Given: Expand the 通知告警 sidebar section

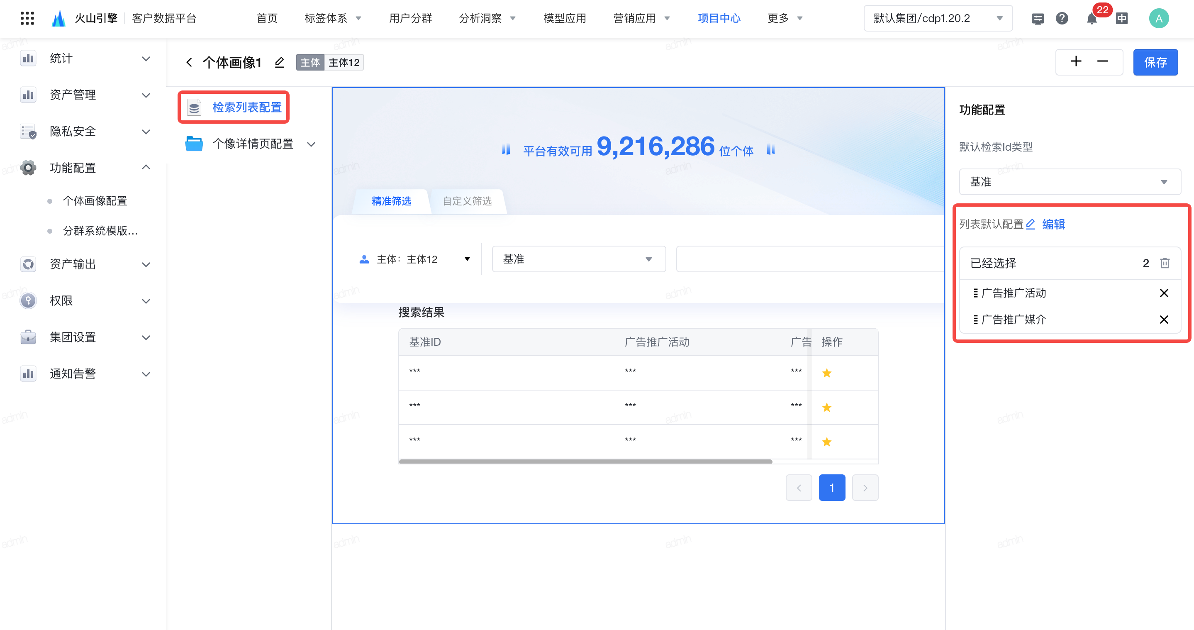Looking at the screenshot, I should pyautogui.click(x=146, y=374).
